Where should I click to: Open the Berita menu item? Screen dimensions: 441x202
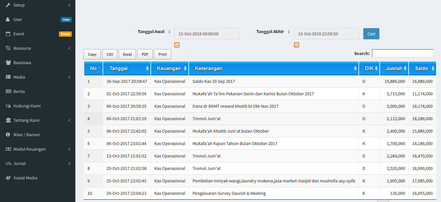point(38,91)
